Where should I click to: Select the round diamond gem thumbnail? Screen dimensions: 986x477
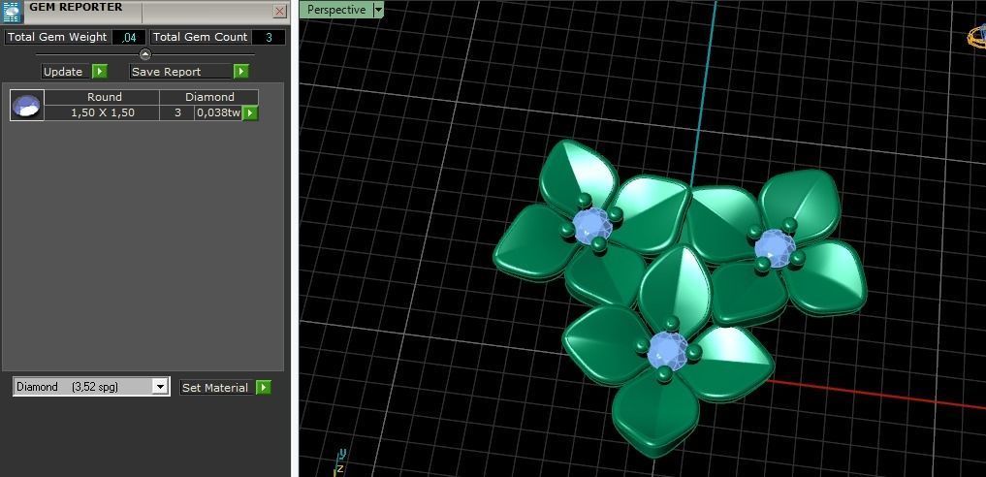pyautogui.click(x=27, y=105)
